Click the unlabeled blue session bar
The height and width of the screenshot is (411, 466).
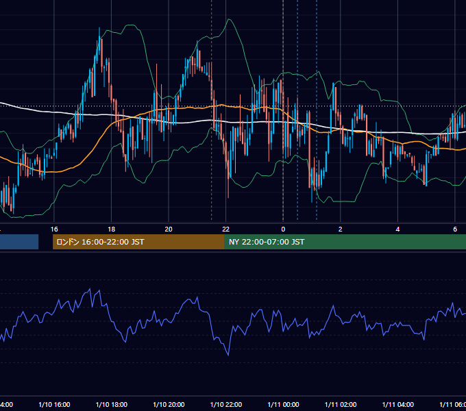pyautogui.click(x=19, y=242)
